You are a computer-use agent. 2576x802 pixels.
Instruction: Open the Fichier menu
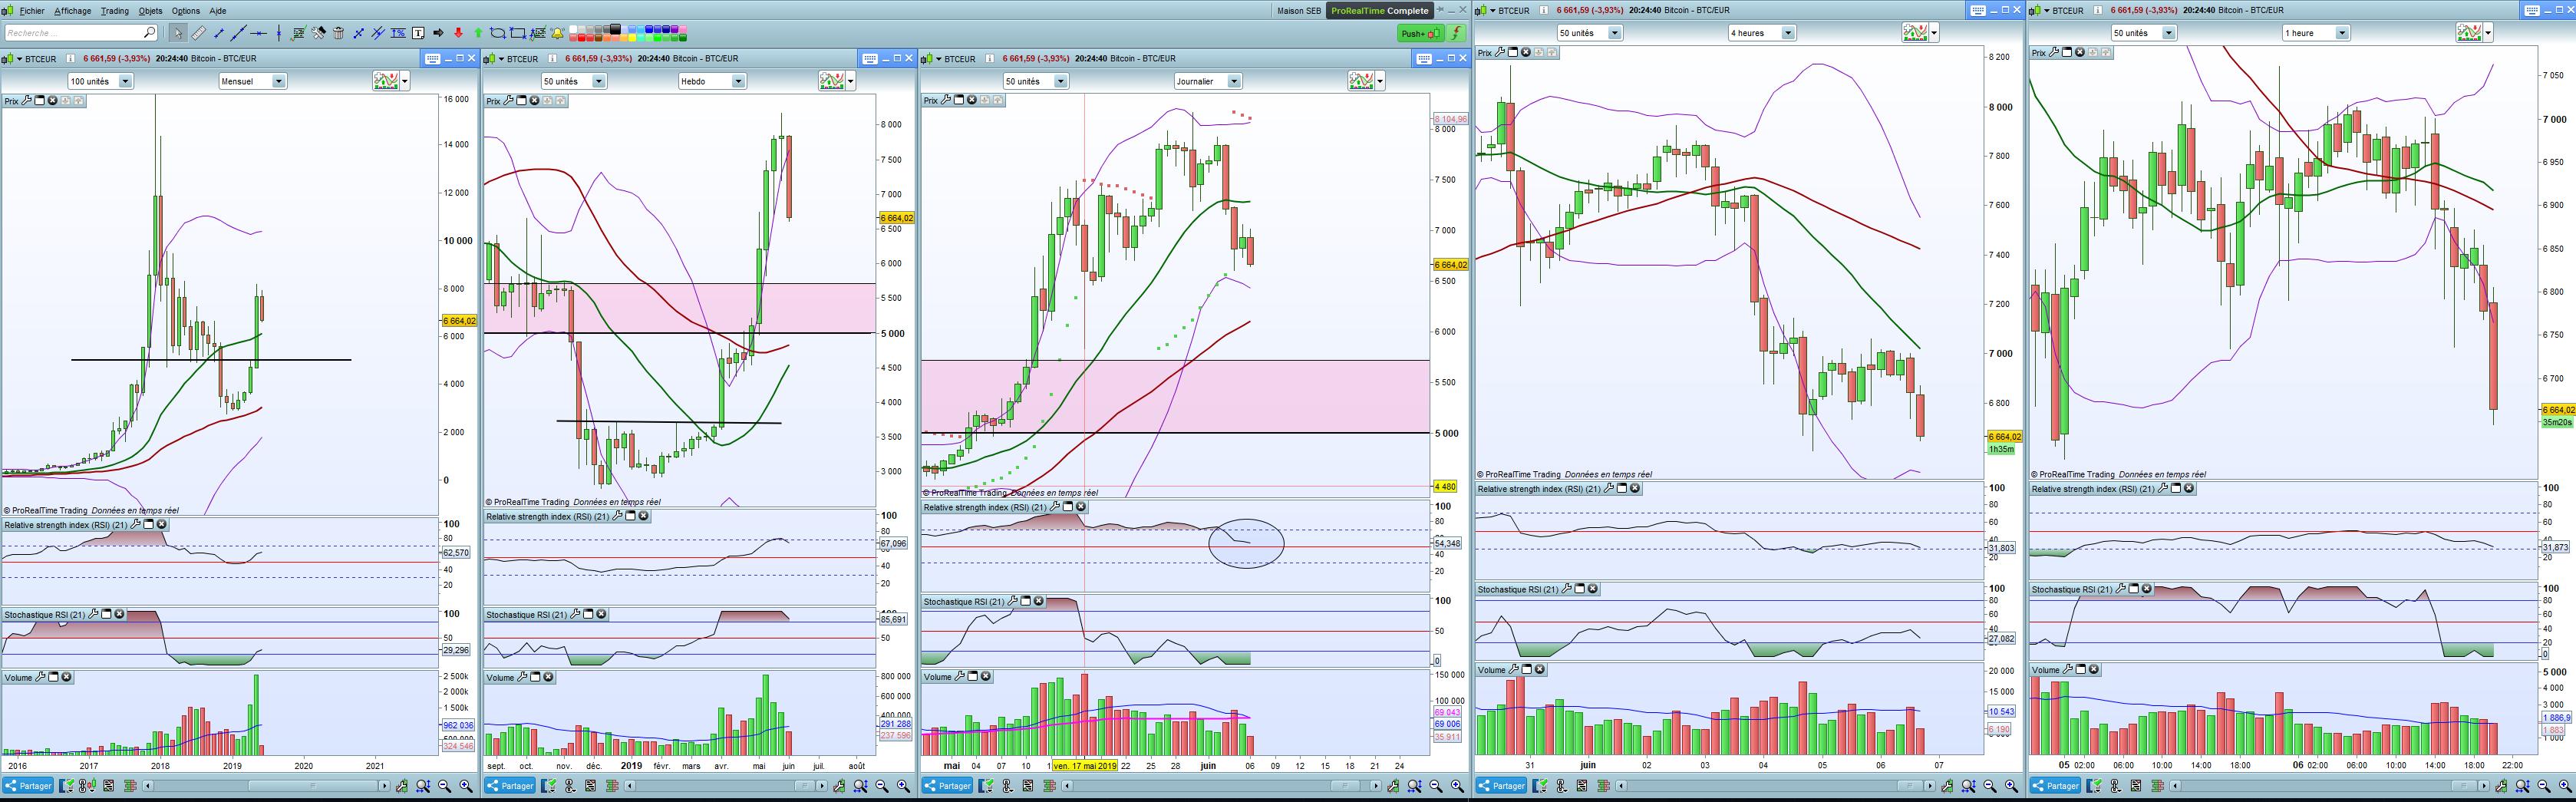tap(32, 11)
